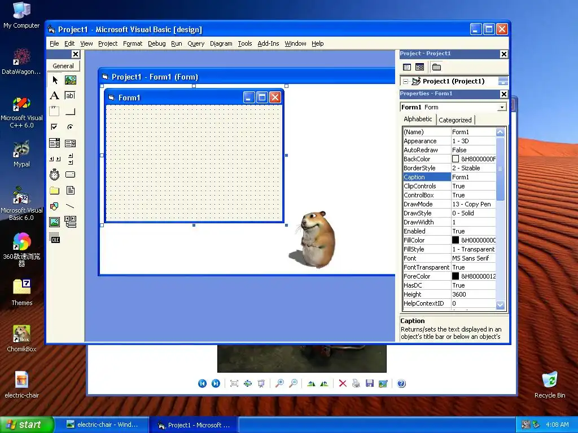Open the File menu
578x433 pixels.
[54, 43]
